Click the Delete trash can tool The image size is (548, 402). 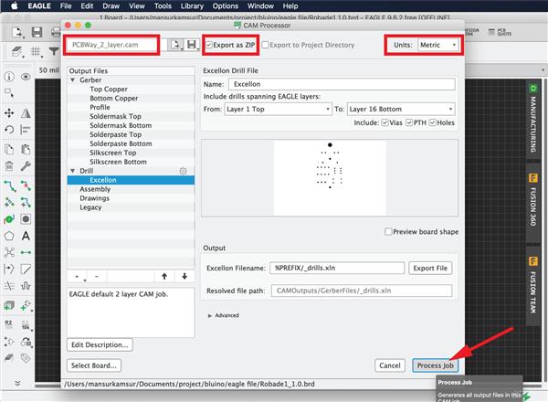8,166
